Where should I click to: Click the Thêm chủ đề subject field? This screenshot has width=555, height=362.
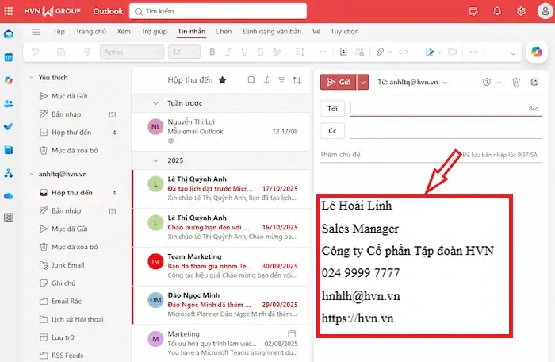[389, 155]
